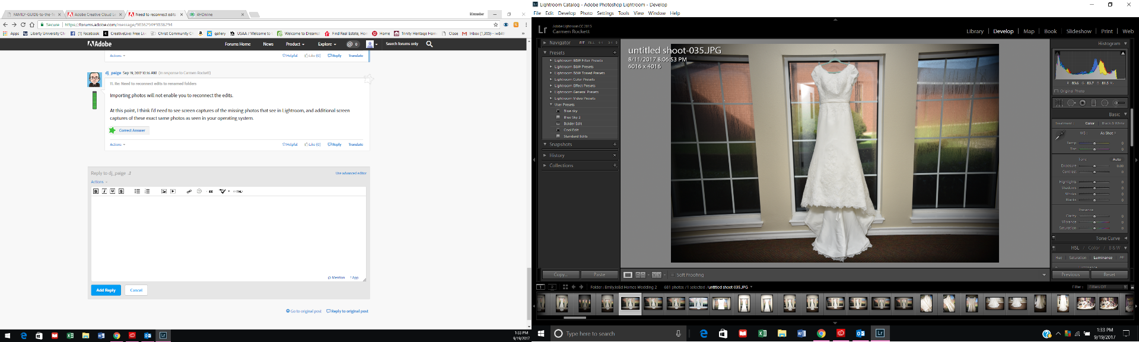Select the Saturation tab in HSL panel
Screen dimensions: 1139x342
click(1077, 258)
